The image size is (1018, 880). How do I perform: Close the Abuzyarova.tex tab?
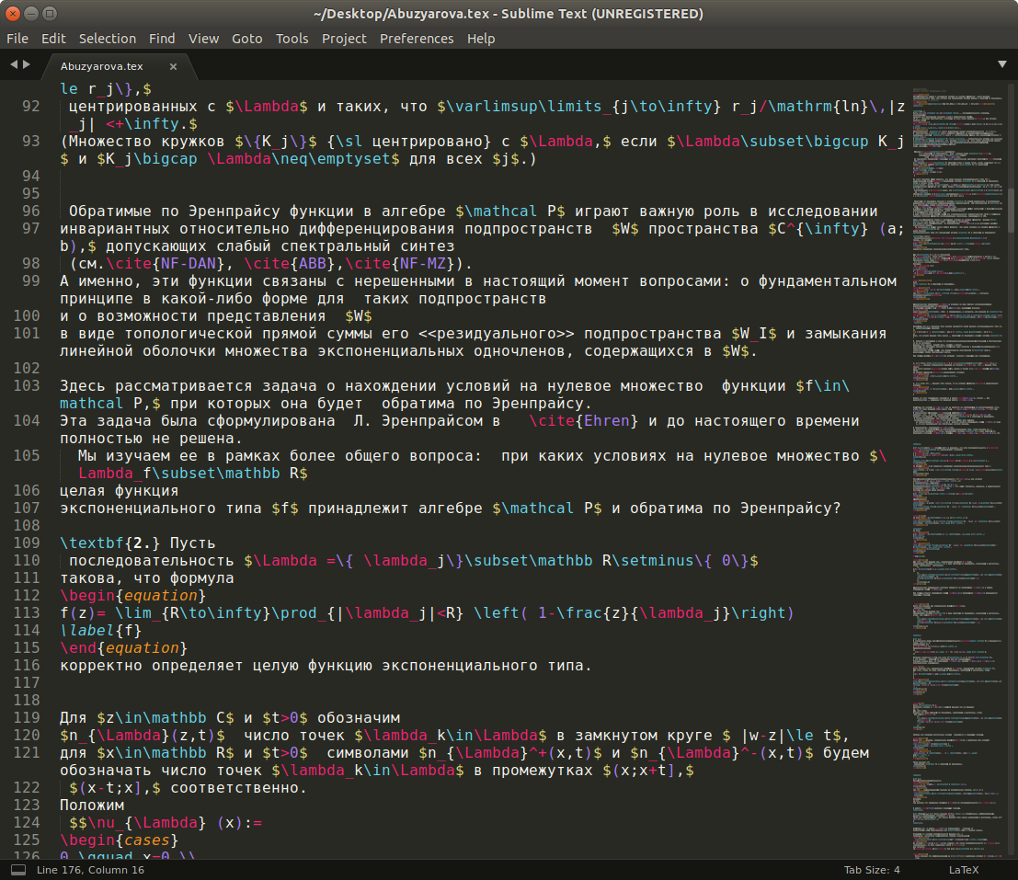174,66
